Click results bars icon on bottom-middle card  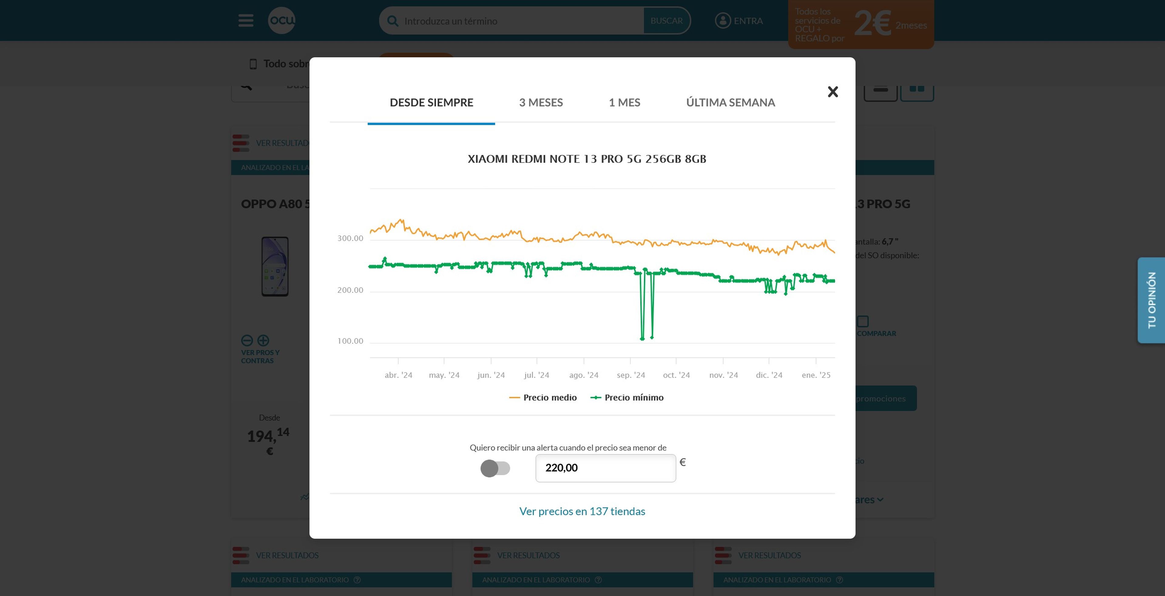coord(482,555)
